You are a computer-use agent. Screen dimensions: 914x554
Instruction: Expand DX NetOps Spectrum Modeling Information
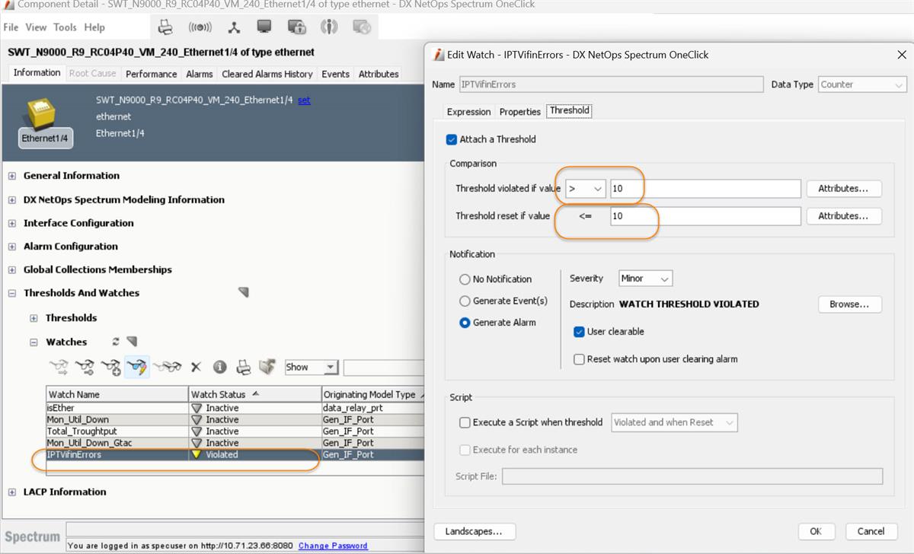point(12,200)
